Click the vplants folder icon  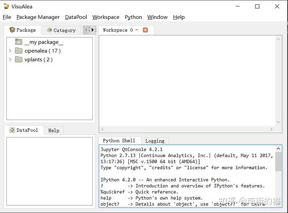click(18, 60)
